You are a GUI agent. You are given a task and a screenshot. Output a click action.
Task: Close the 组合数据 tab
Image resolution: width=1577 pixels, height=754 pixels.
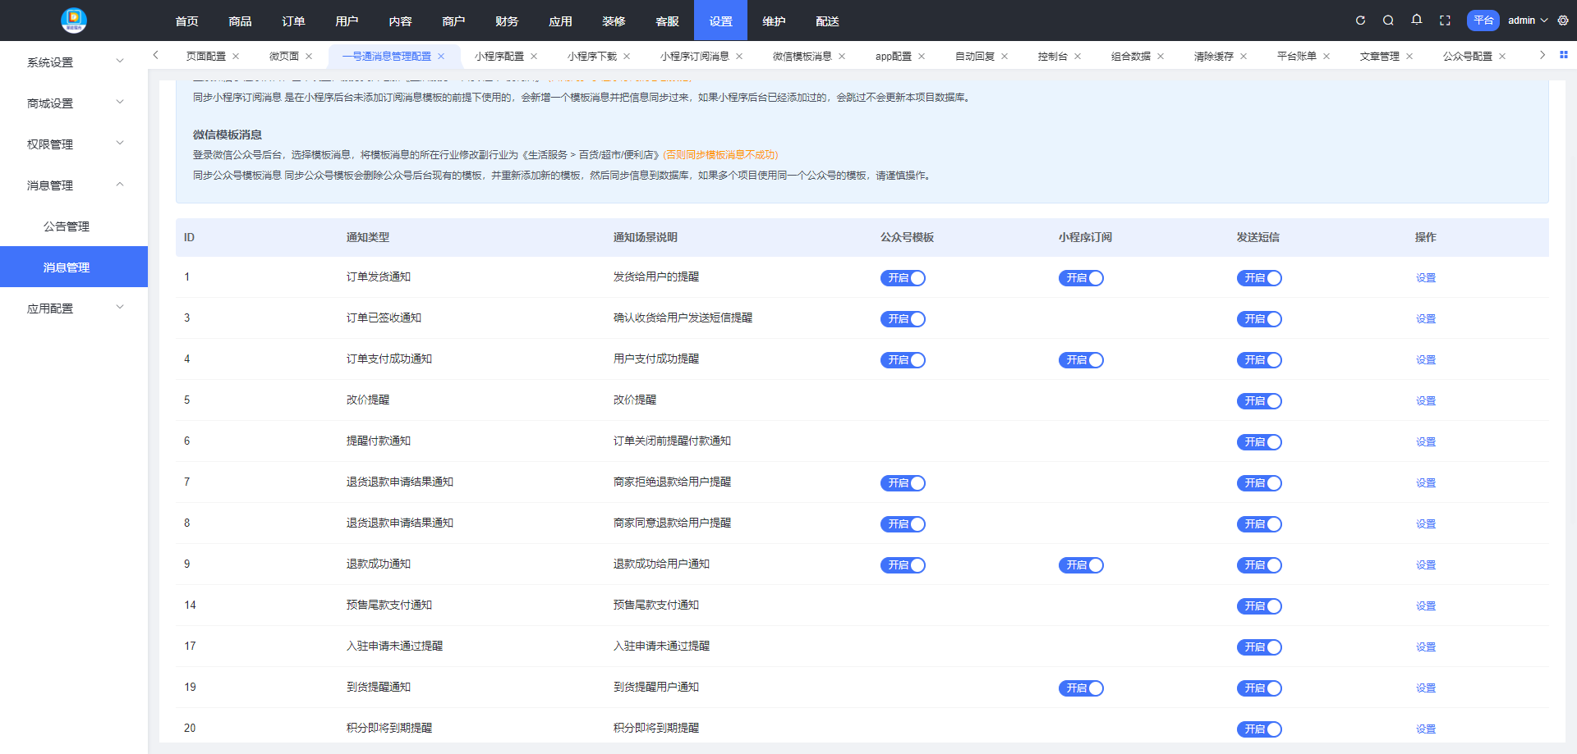click(x=1161, y=57)
